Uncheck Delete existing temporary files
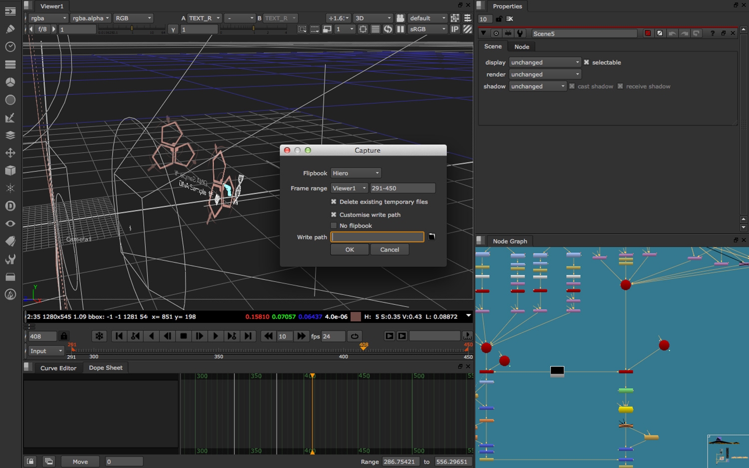 tap(334, 202)
